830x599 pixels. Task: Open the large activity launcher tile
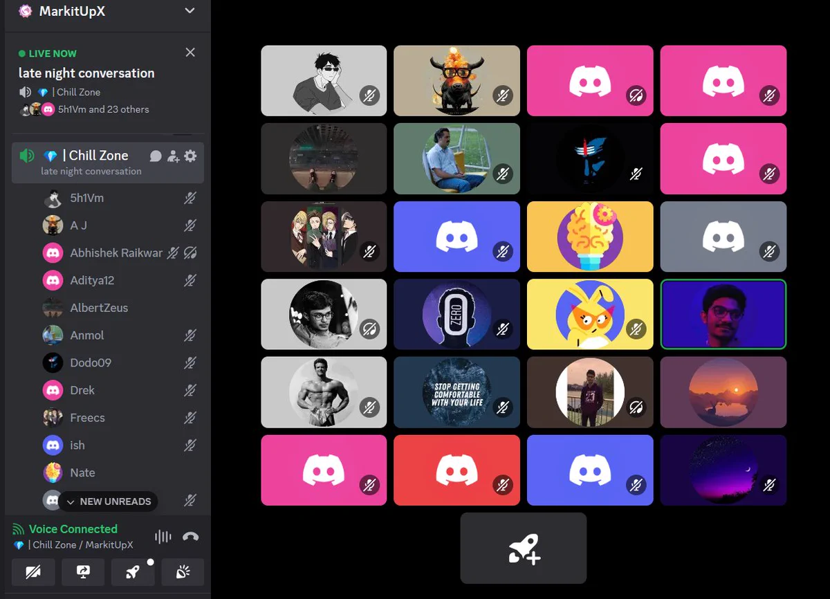pyautogui.click(x=524, y=548)
